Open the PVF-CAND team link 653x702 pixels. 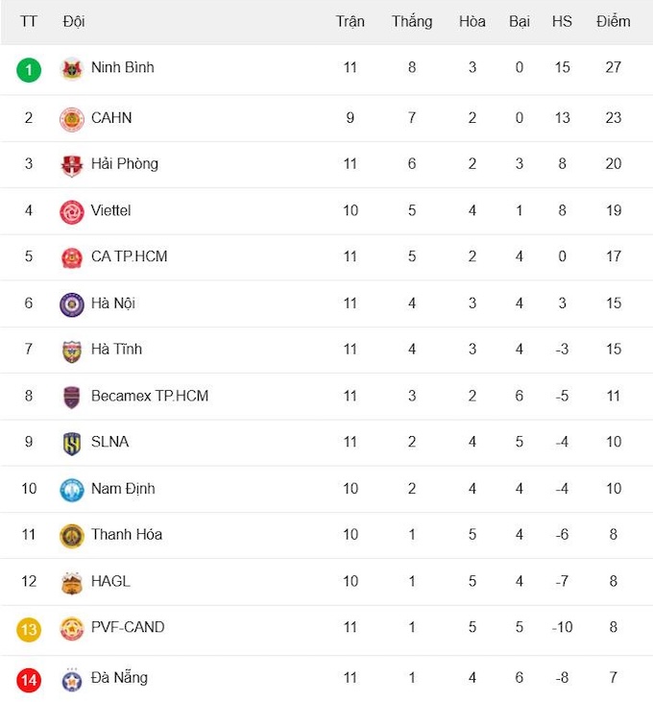128,627
